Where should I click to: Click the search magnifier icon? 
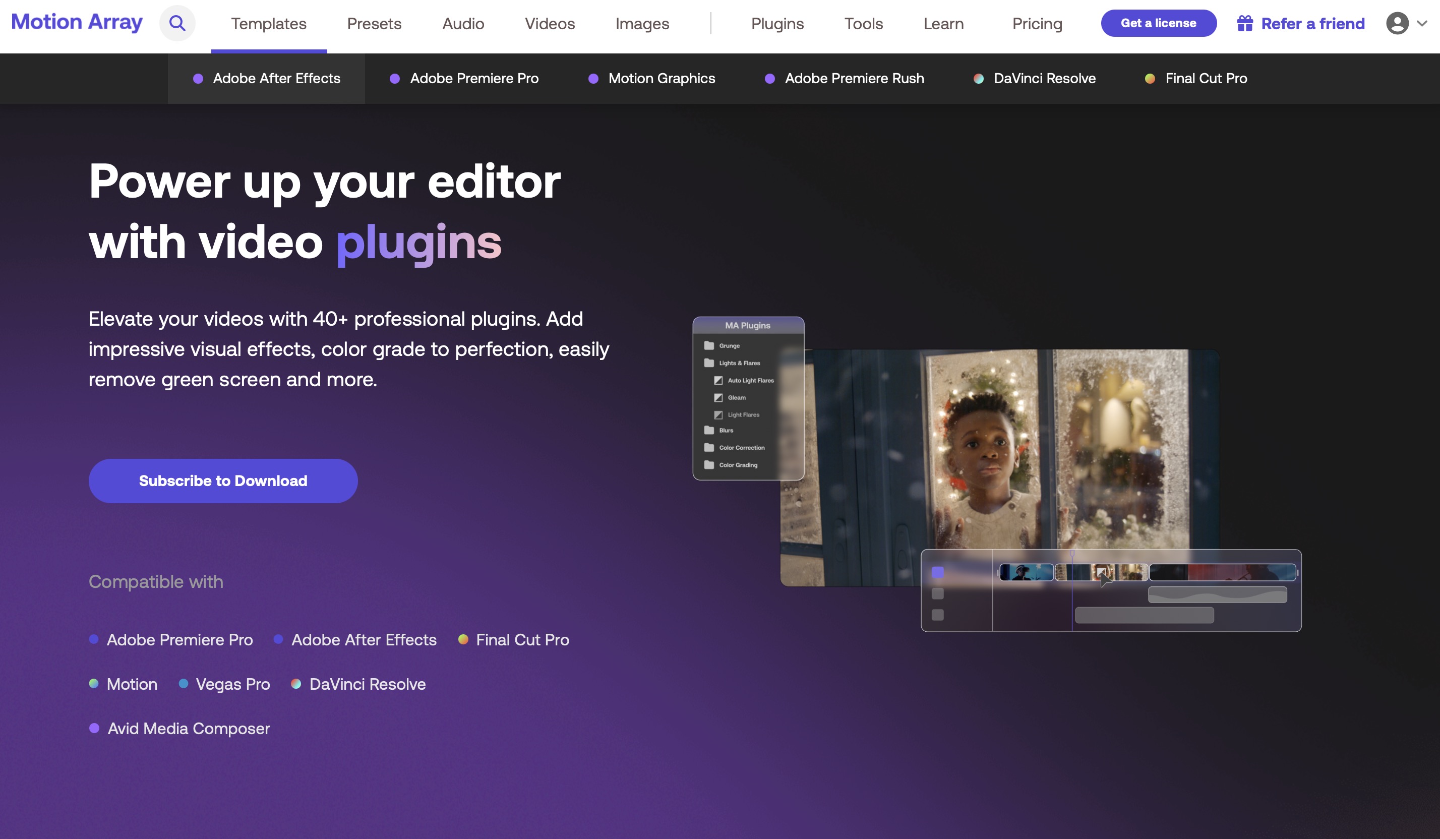coord(177,23)
